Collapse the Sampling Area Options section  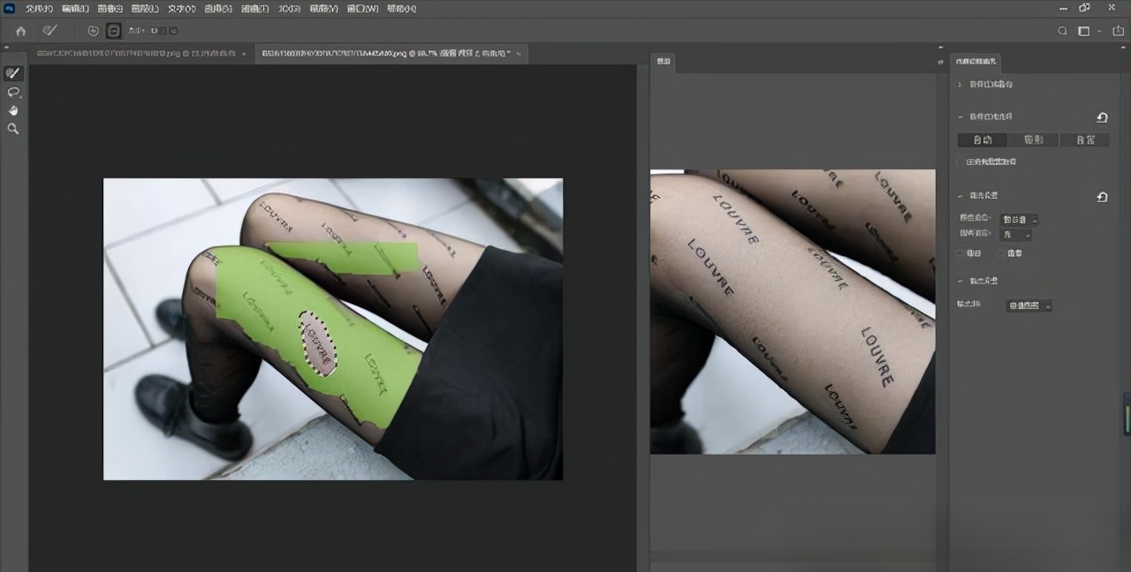(960, 117)
